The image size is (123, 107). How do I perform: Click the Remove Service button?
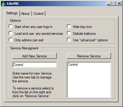[x=89, y=56]
